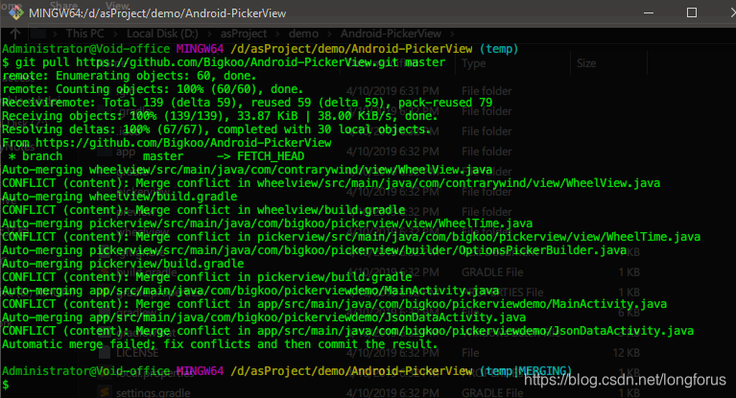736x398 pixels.
Task: Click the CONFLICT line for WheelTime.java
Action: [351, 237]
